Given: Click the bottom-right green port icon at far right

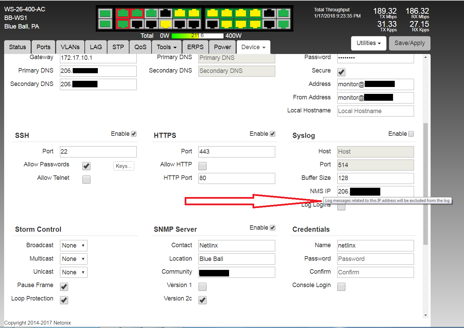Looking at the screenshot, I should point(283,24).
